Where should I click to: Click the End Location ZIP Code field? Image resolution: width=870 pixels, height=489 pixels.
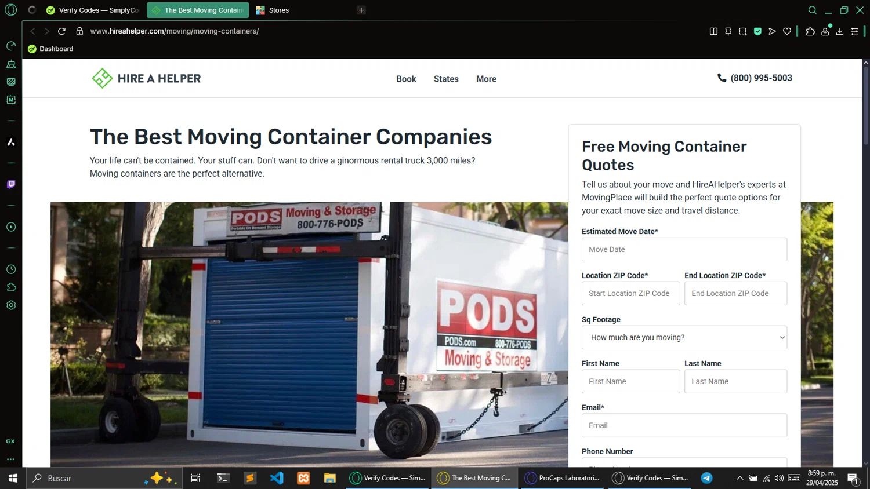pyautogui.click(x=735, y=293)
